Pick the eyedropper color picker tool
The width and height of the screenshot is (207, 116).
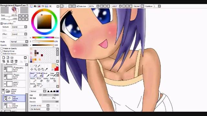coord(46,69)
